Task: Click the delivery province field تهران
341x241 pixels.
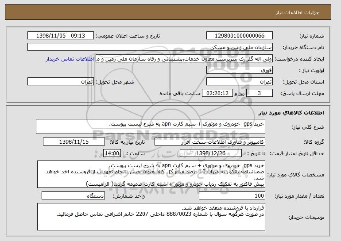Action: coord(240,82)
